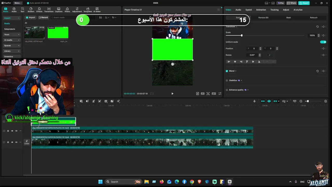Switch to the Tracking tab

pyautogui.click(x=274, y=10)
